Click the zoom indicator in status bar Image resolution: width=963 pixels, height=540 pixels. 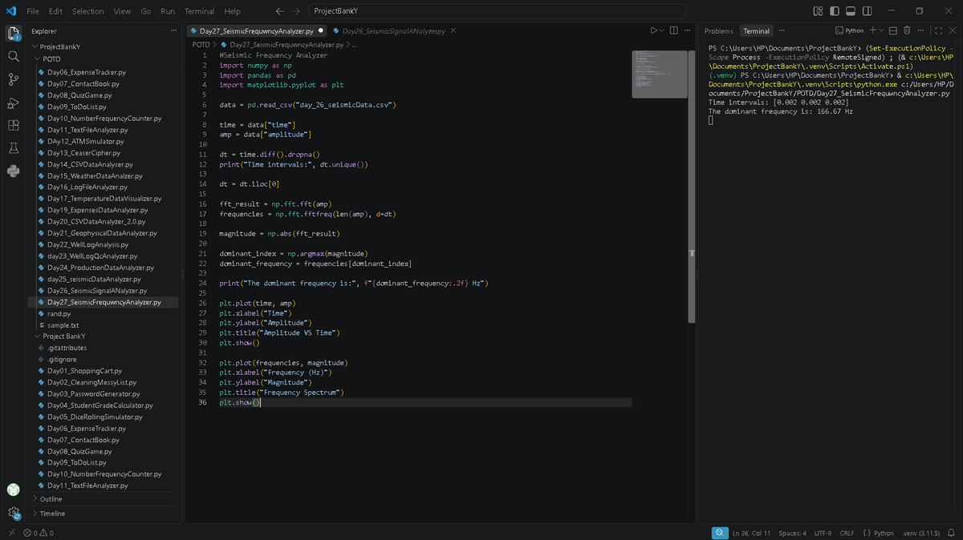point(720,533)
